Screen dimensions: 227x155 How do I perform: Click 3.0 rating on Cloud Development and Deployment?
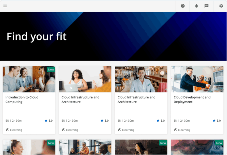point(219,121)
